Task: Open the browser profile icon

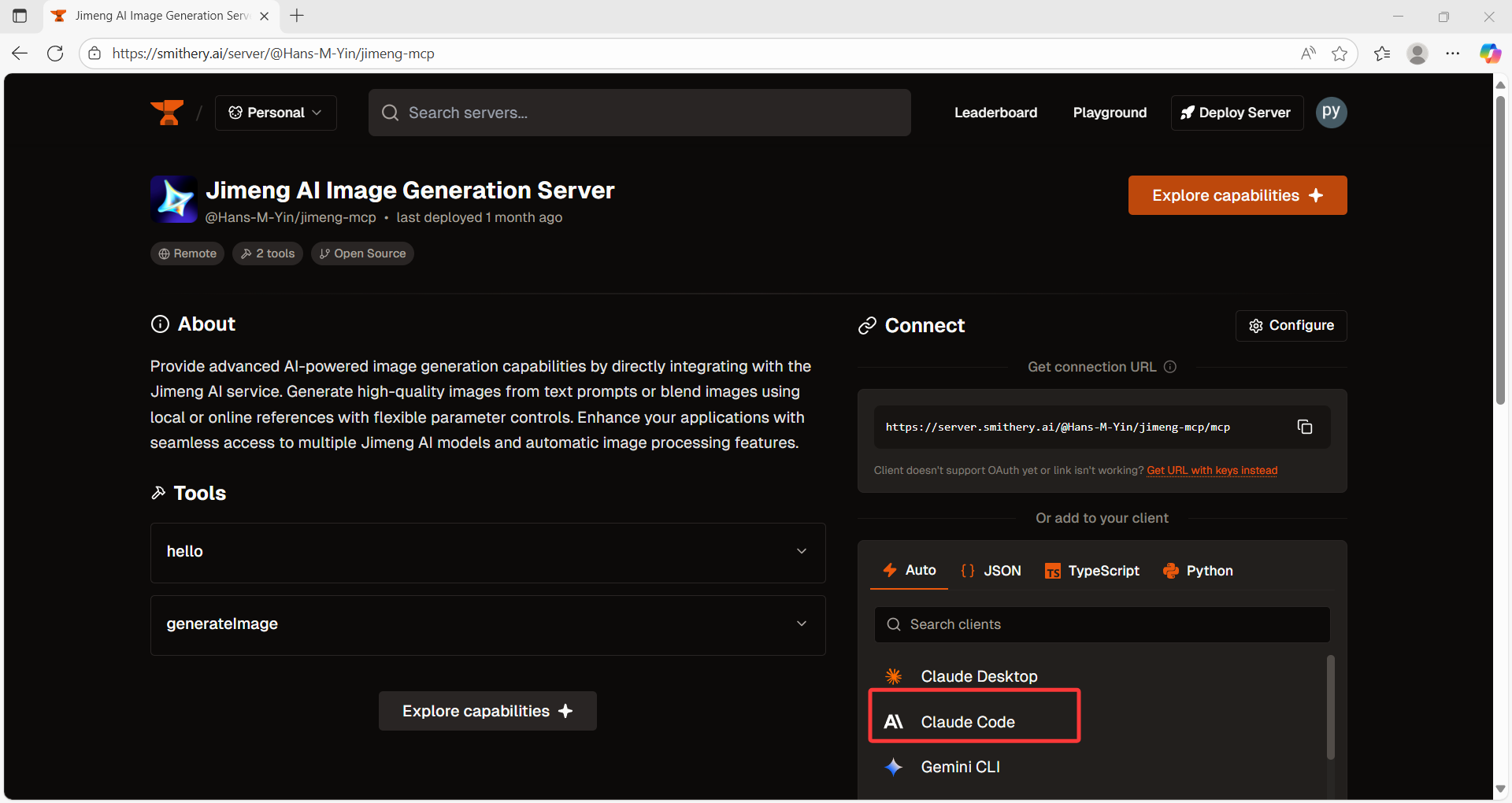Action: tap(1417, 54)
